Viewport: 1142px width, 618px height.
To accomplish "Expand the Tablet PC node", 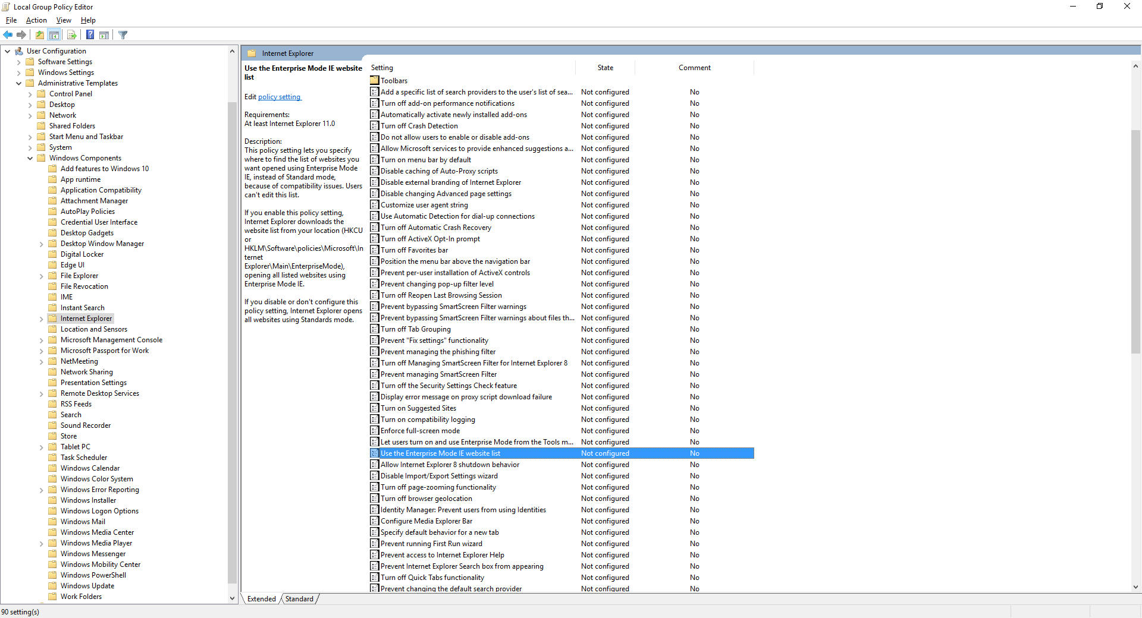I will point(42,447).
